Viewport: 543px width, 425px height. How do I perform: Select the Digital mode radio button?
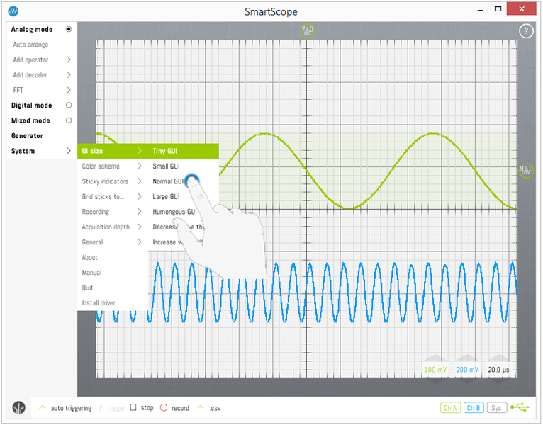tap(69, 106)
